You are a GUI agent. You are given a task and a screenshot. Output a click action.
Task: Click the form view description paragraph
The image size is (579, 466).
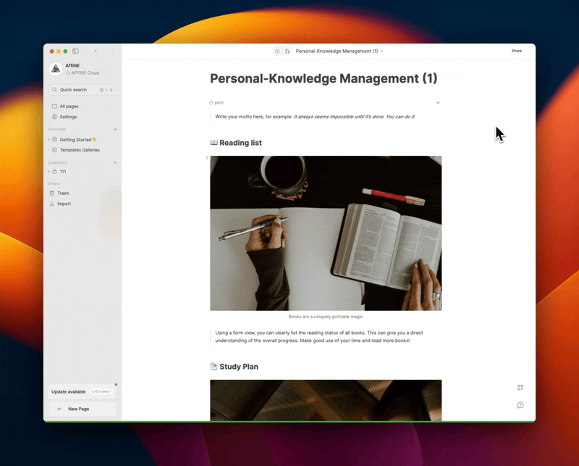click(x=319, y=336)
